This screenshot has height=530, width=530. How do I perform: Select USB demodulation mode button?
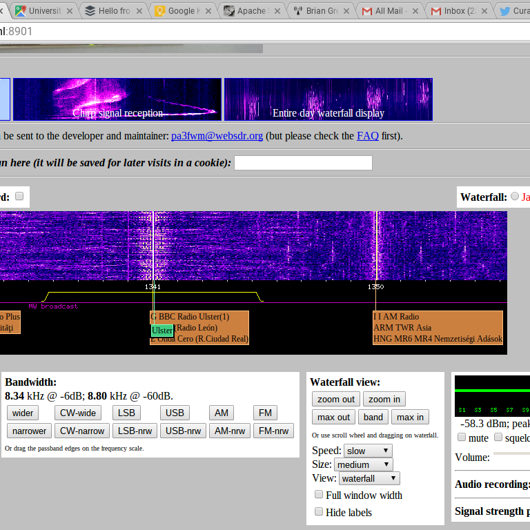(x=175, y=413)
